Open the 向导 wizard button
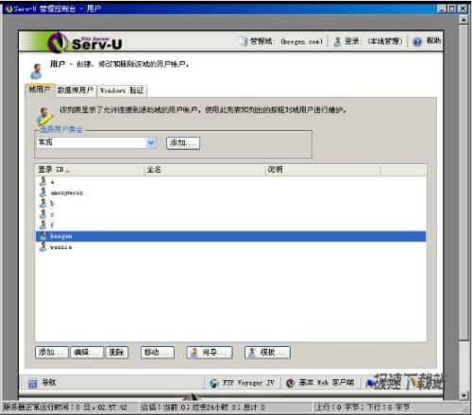This screenshot has height=415, width=472. [210, 353]
